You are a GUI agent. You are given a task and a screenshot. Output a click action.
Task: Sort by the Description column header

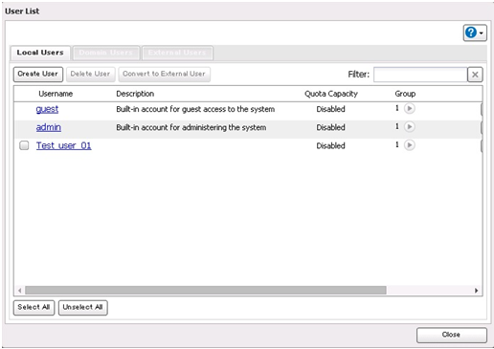point(135,94)
